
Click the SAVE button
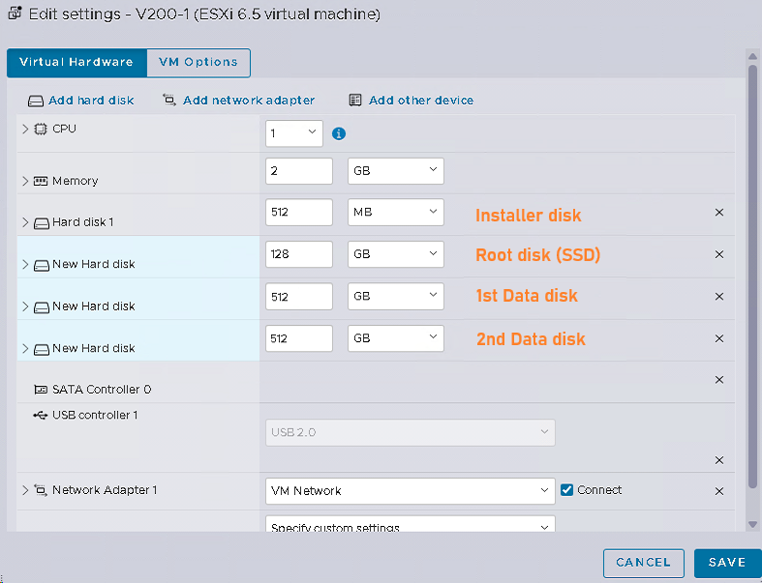point(727,563)
